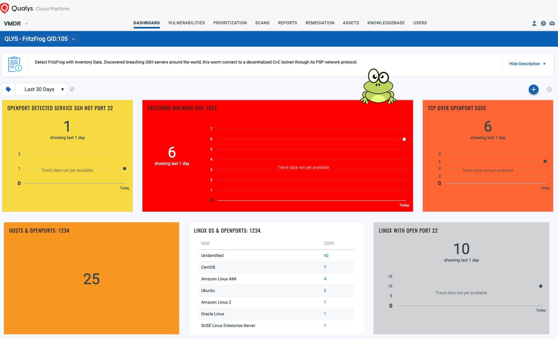Select the REMEDIATION tab
The image size is (558, 339).
coord(320,23)
